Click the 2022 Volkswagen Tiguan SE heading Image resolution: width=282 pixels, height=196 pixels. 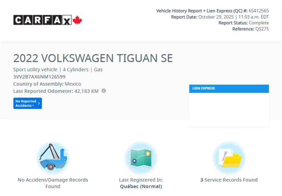[x=93, y=59]
